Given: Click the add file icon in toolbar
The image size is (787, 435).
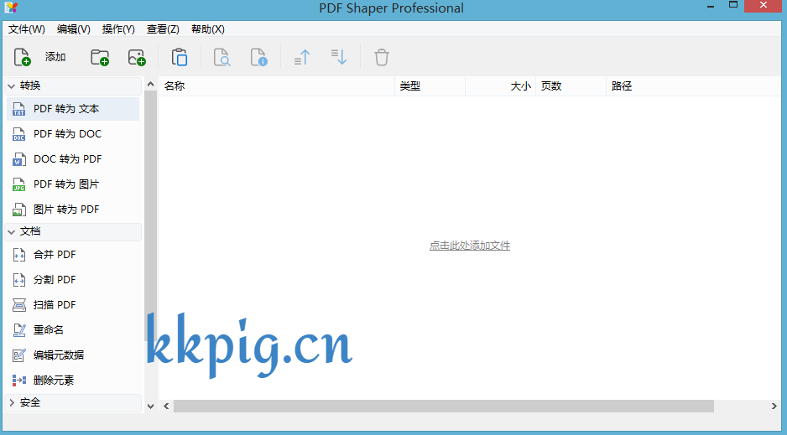Looking at the screenshot, I should coord(22,57).
